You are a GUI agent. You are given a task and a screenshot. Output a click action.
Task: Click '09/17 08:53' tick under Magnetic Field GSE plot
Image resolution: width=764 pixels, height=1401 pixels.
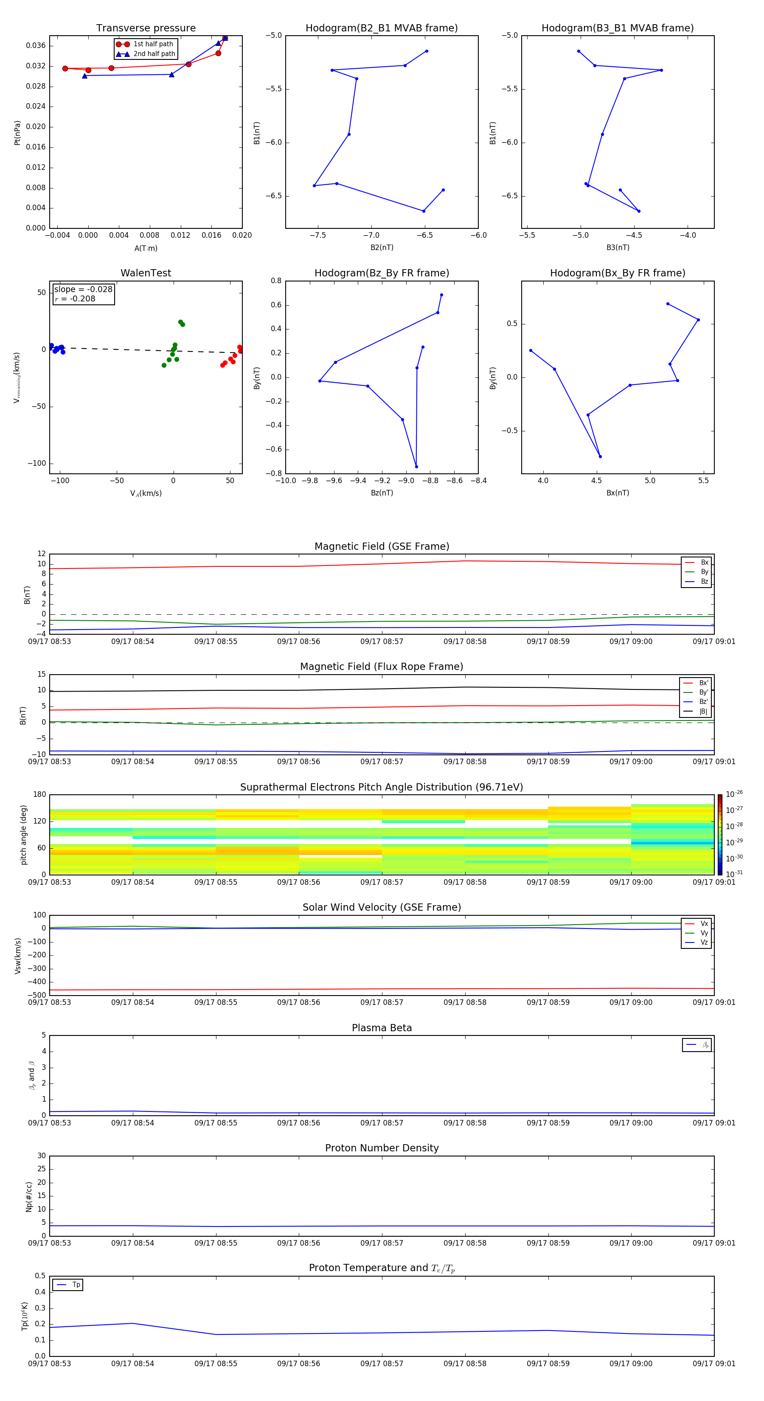(50, 642)
